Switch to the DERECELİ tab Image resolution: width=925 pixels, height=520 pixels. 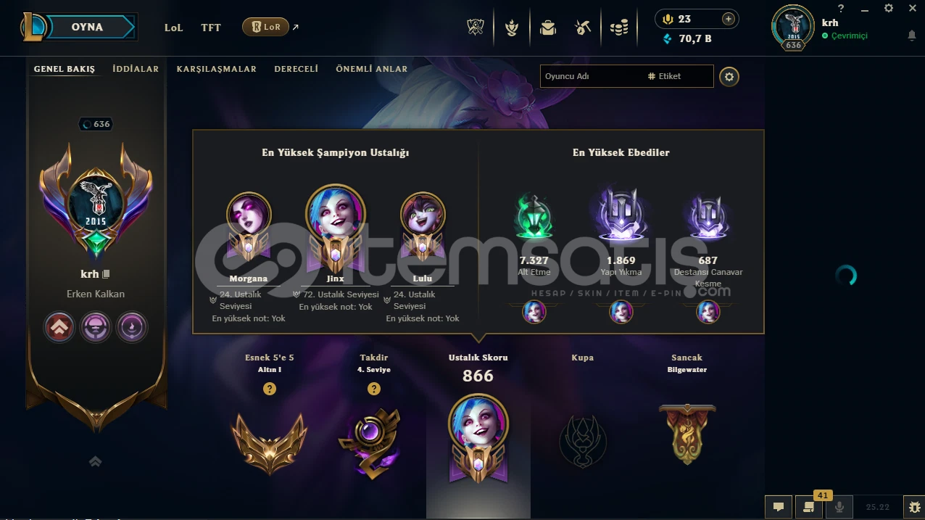[296, 69]
